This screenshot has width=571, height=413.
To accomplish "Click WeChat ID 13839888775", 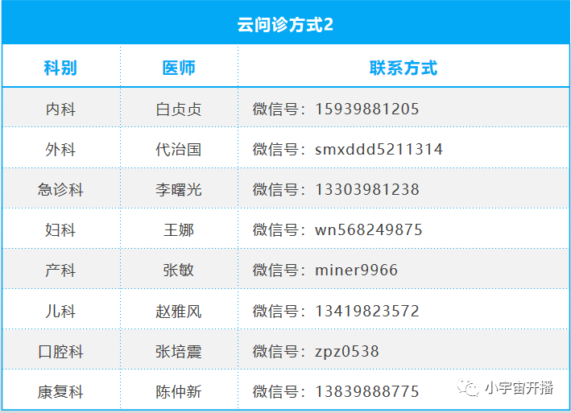I will coord(367,391).
